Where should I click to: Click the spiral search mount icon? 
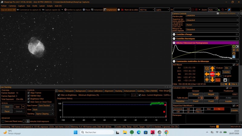207,69
